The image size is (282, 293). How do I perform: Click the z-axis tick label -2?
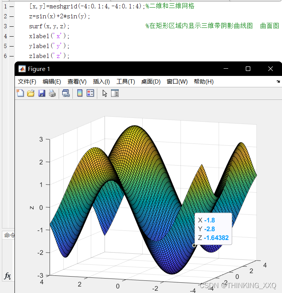tap(40, 253)
